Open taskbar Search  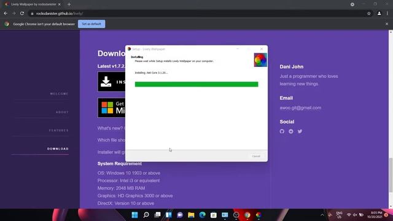click(x=146, y=215)
